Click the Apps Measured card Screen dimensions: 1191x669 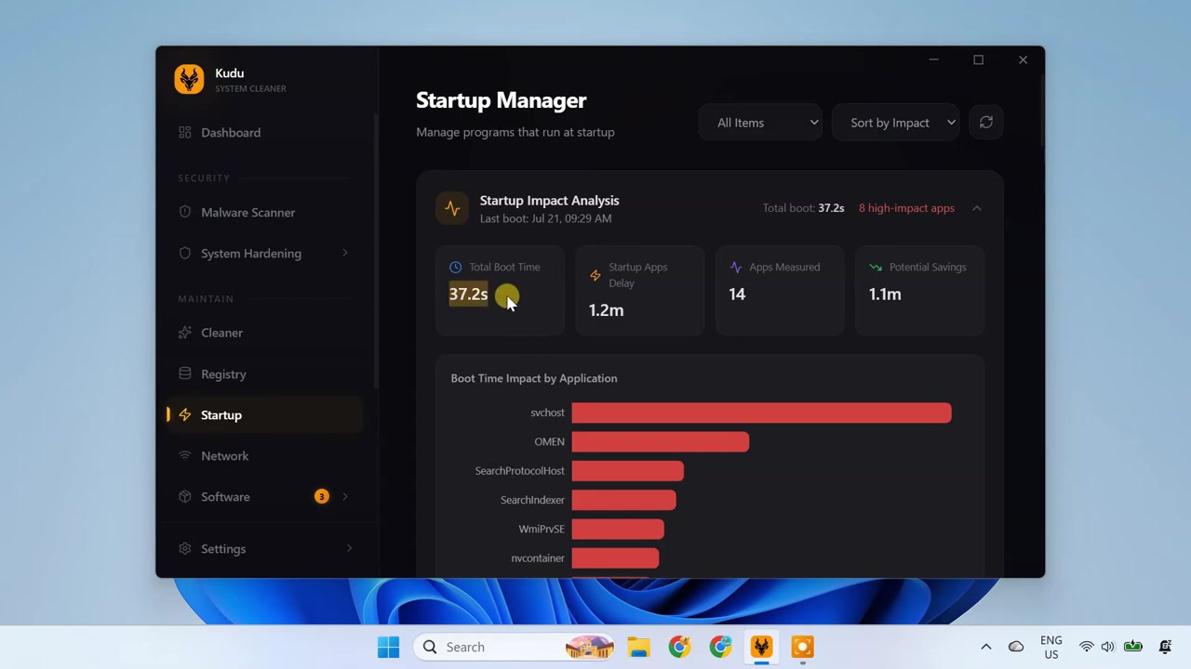click(780, 290)
